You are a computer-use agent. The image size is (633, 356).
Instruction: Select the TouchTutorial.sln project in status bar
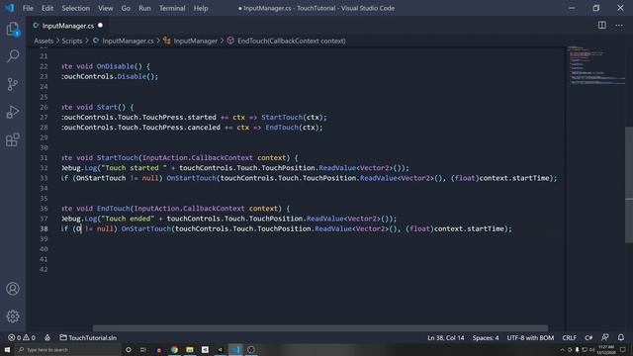point(88,337)
